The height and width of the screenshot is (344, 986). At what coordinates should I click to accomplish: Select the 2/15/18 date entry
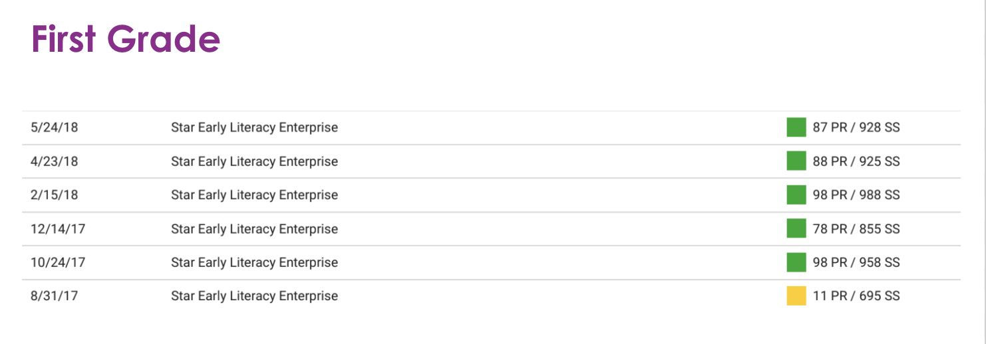click(x=54, y=195)
